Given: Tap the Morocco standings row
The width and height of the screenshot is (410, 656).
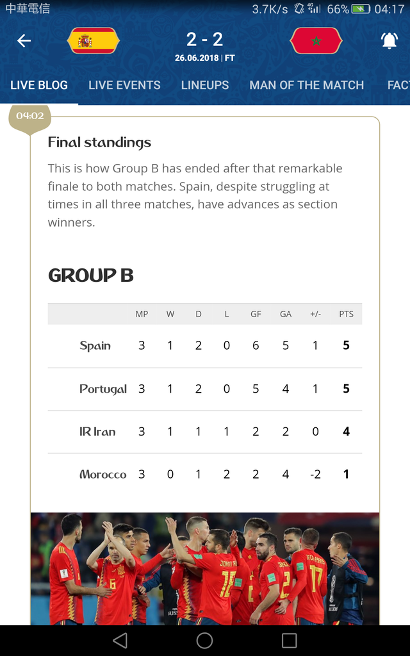Looking at the screenshot, I should coord(205,474).
